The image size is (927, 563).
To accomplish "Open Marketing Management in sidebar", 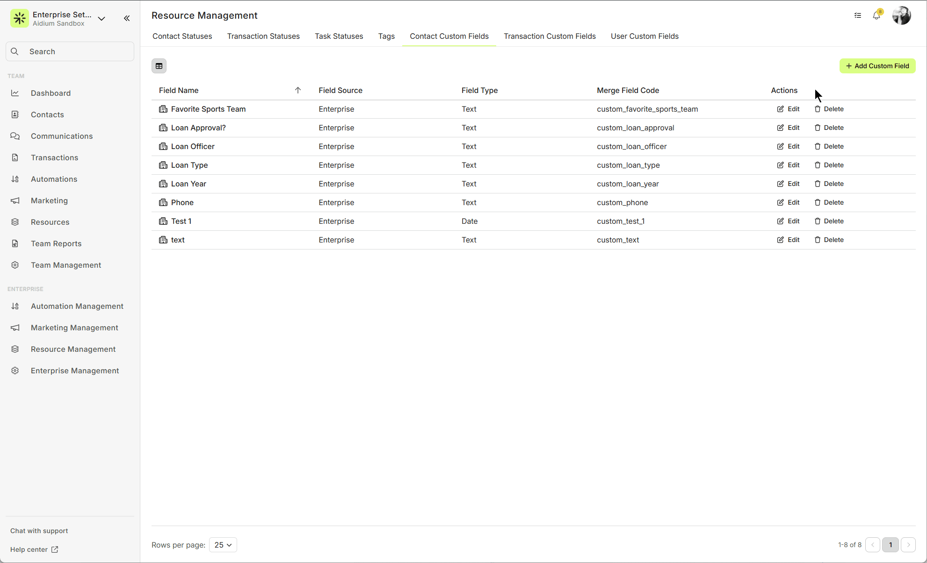I will [74, 328].
